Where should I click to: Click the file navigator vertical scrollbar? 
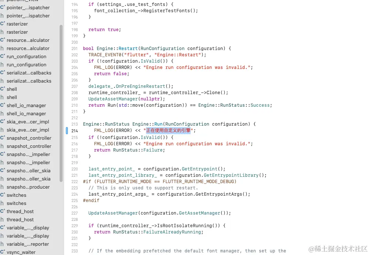tap(61, 103)
